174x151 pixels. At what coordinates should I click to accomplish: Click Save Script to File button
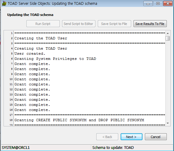114,24
